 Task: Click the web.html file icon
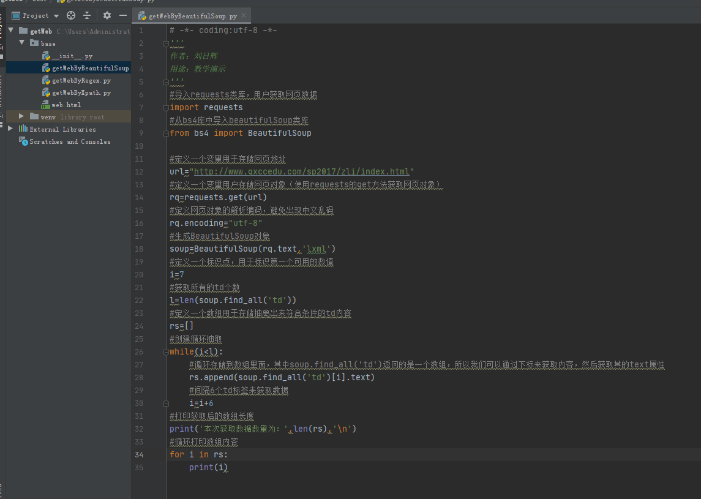[45, 105]
